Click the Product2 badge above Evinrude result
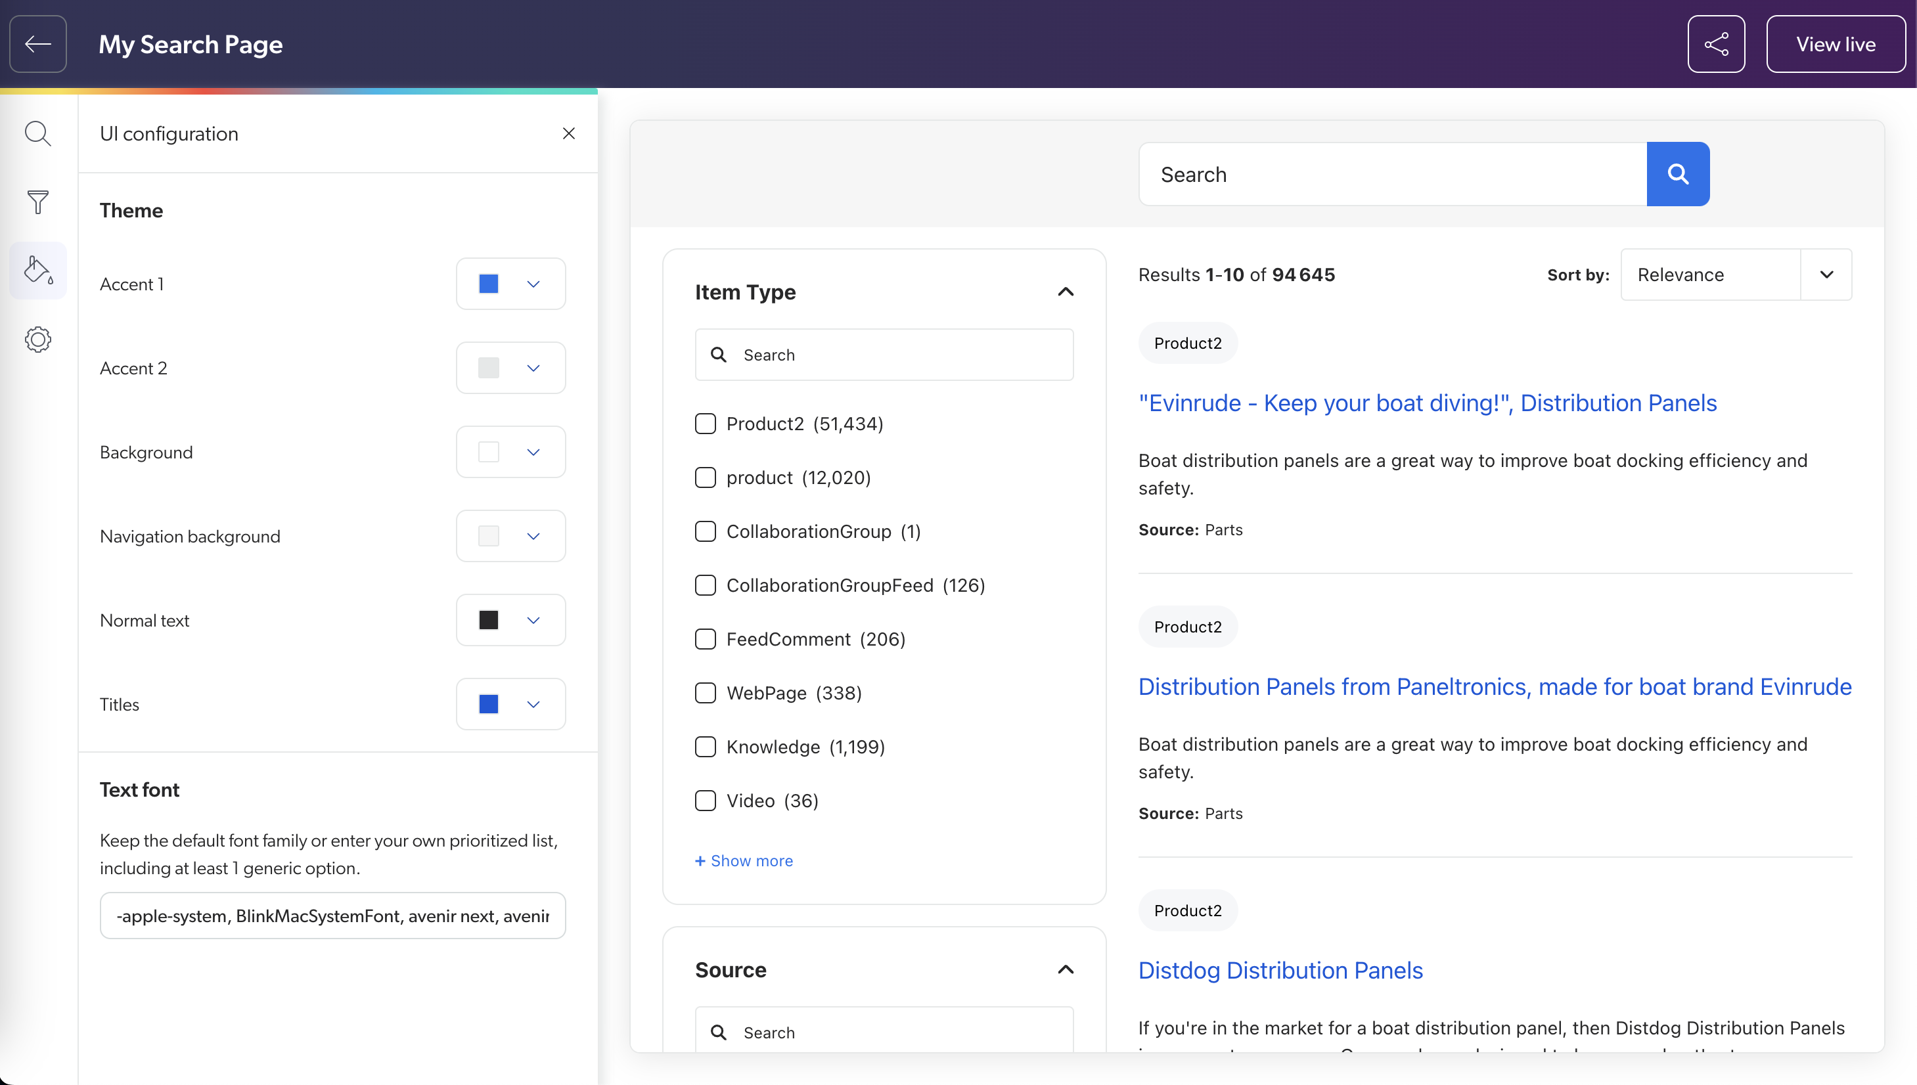The width and height of the screenshot is (1917, 1085). tap(1187, 343)
